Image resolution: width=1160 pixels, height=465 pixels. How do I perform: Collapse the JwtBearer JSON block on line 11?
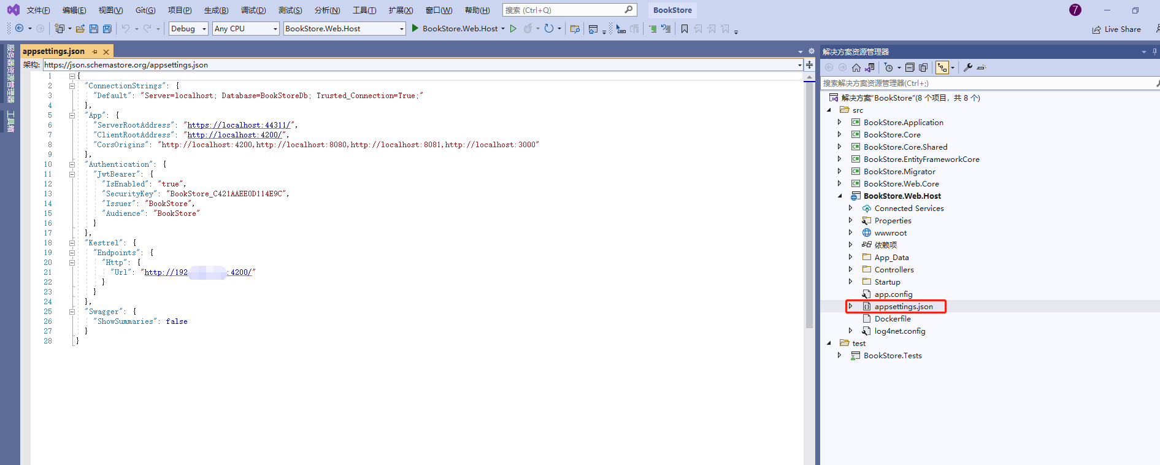coord(72,174)
